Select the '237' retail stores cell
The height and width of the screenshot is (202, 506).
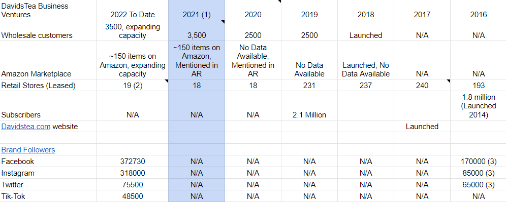pyautogui.click(x=366, y=85)
